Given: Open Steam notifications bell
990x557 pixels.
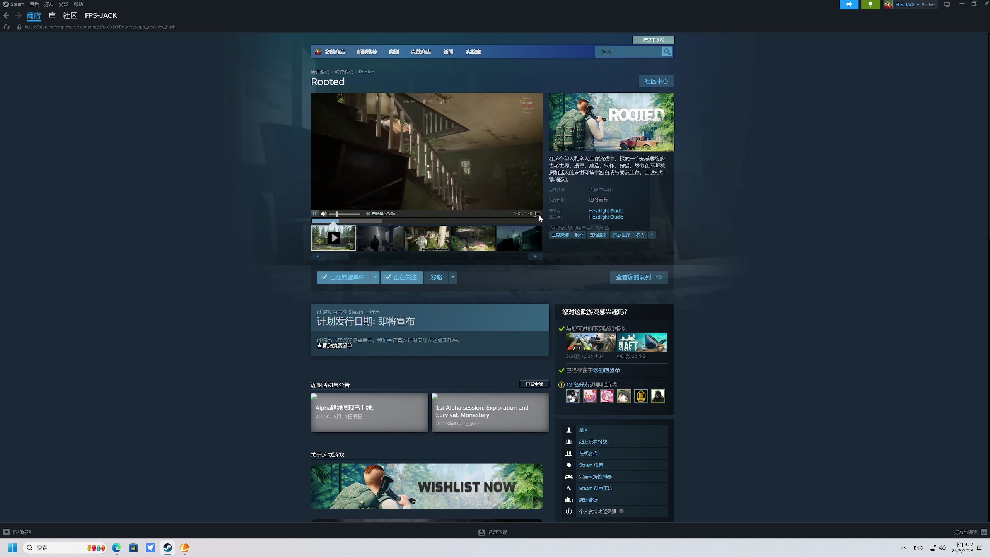Looking at the screenshot, I should pyautogui.click(x=870, y=4).
